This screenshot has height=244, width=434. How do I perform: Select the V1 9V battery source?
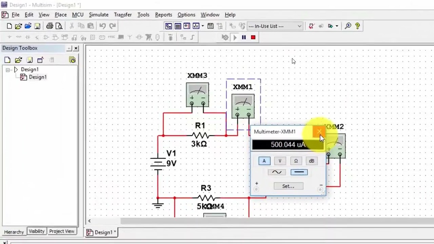coord(158,163)
